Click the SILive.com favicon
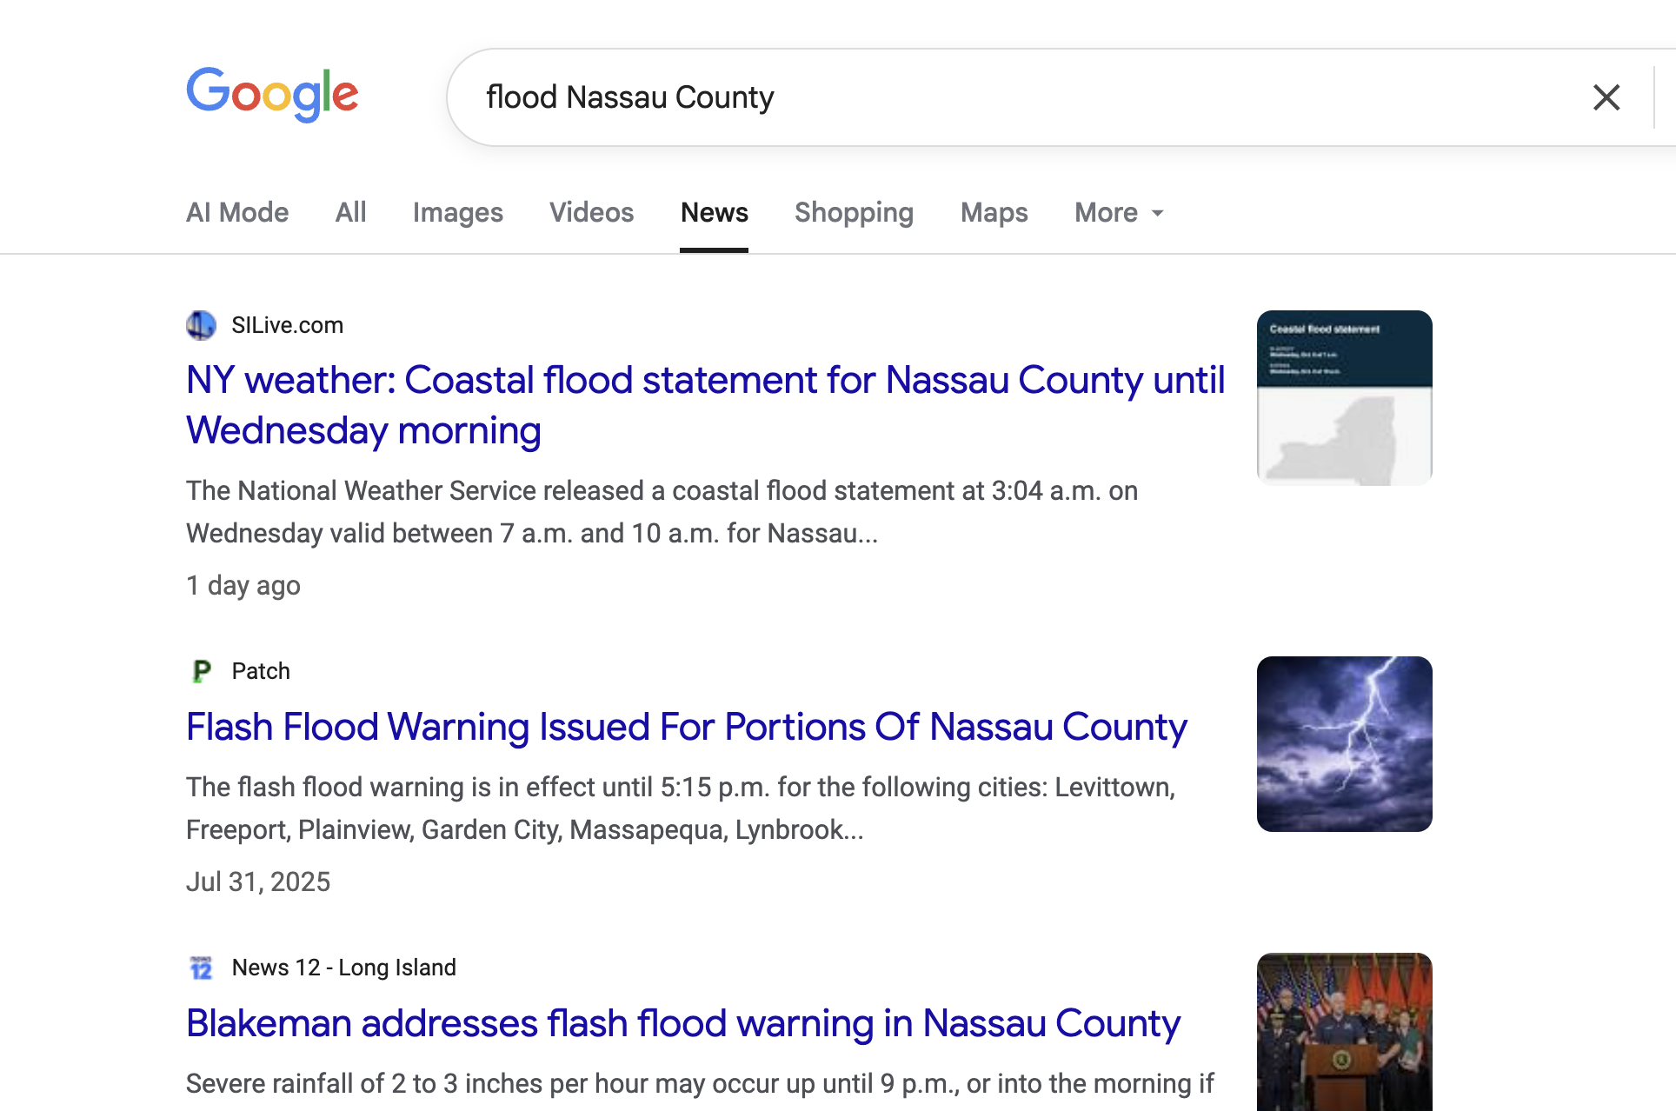Screen dimensions: 1676x1111 pyautogui.click(x=201, y=325)
